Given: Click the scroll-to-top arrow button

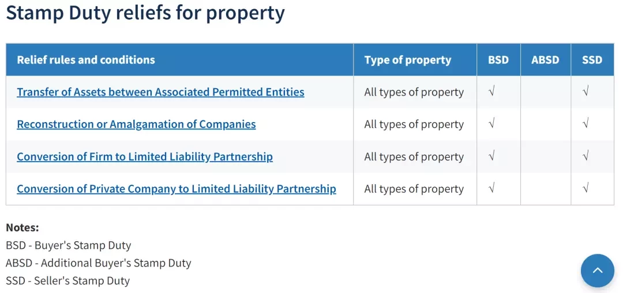Looking at the screenshot, I should pos(597,271).
